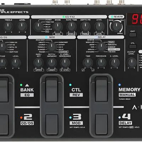142x142 pixels.
Task: Adjust the delay E. LEVEL knob
Action: (114, 62)
